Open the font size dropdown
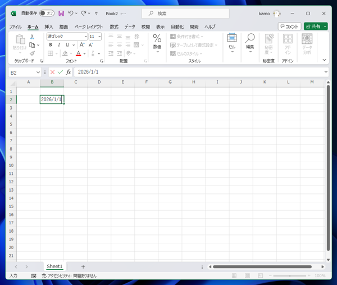Image resolution: width=337 pixels, height=285 pixels. tap(99, 37)
